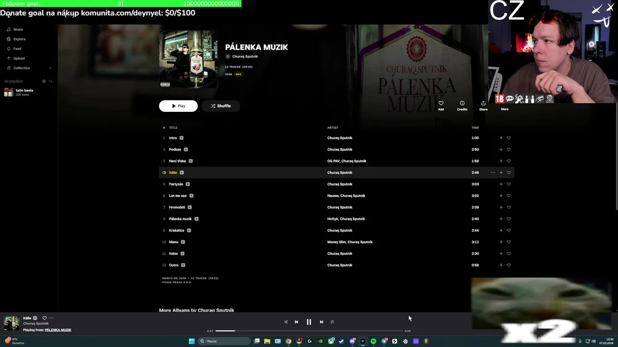Add Menu track to playlist

click(501, 242)
